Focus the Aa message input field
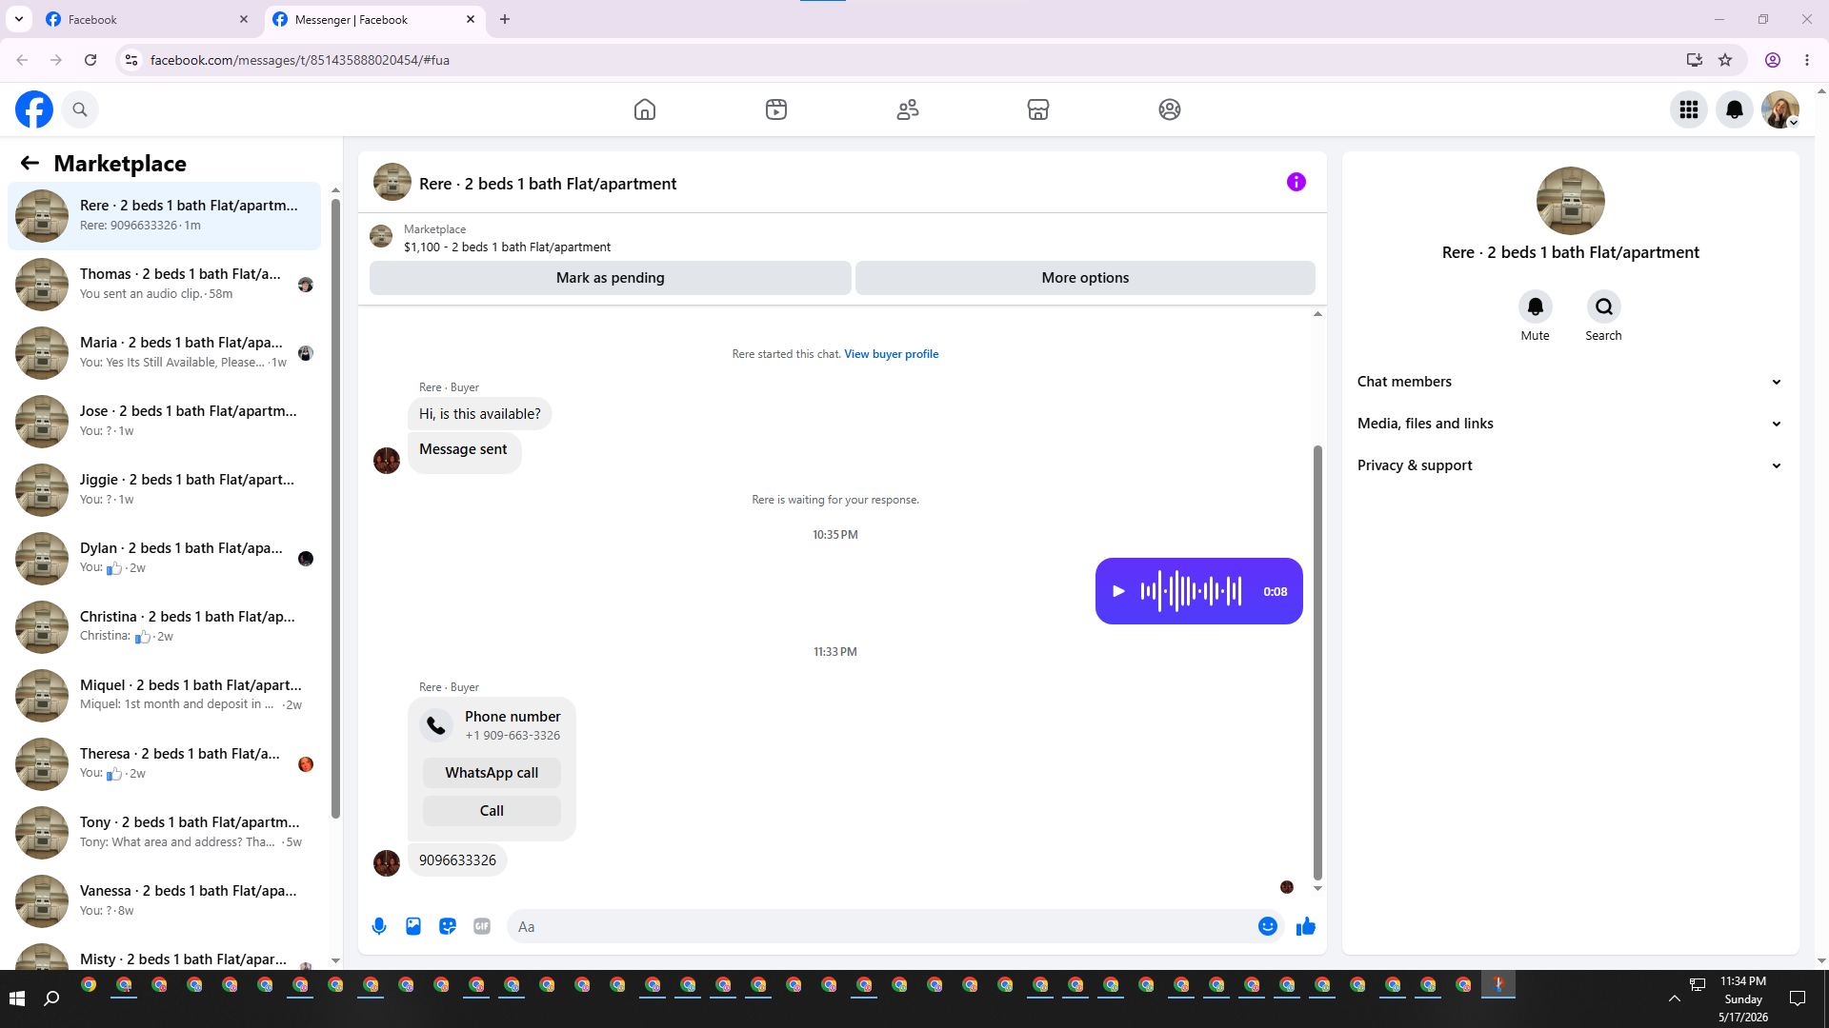1829x1028 pixels. coord(882,926)
